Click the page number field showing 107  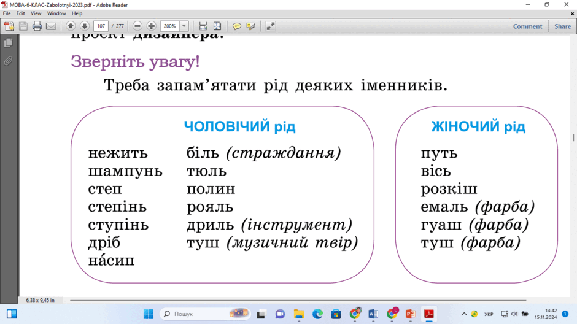[101, 26]
